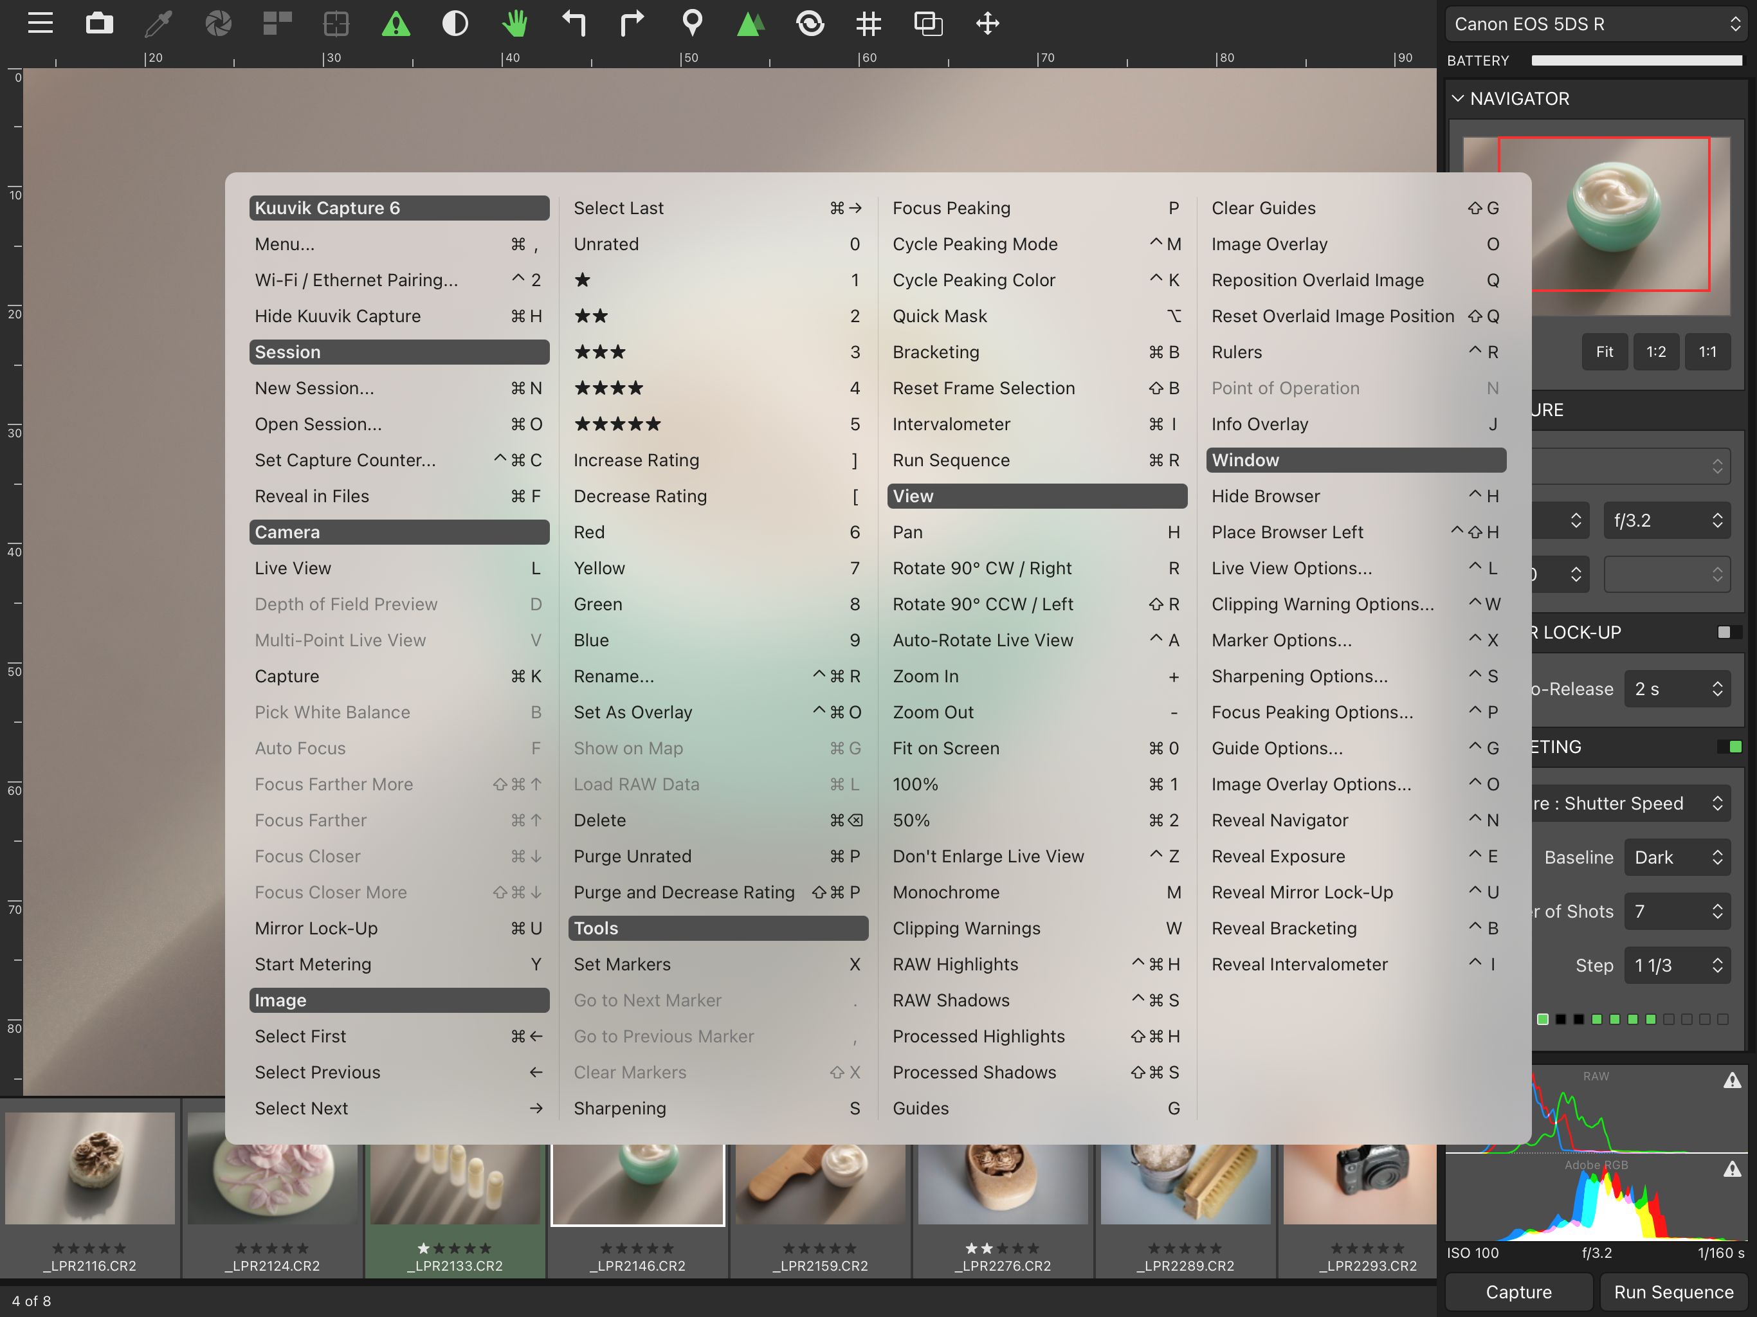Choose Run Sequence menu item

pos(1037,460)
